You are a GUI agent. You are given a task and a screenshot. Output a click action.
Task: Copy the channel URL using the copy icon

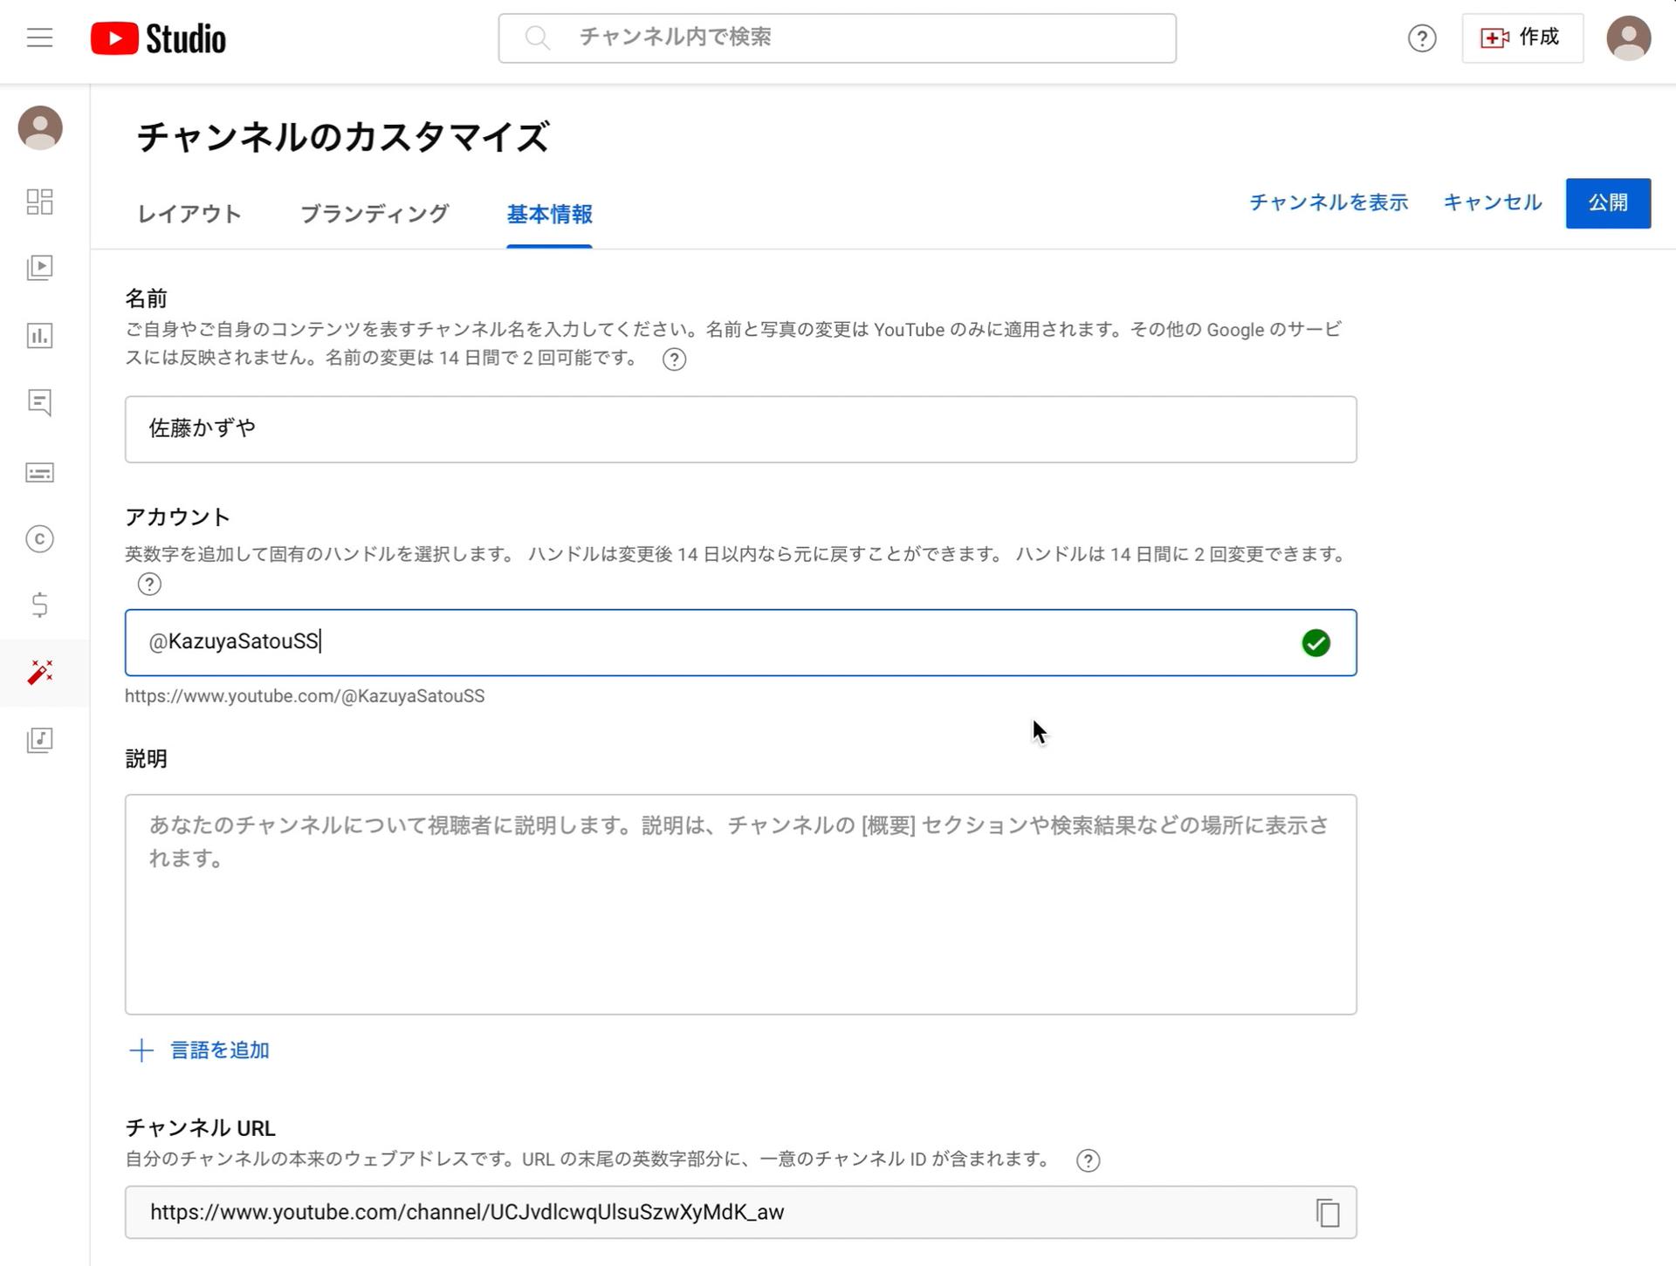click(1327, 1212)
